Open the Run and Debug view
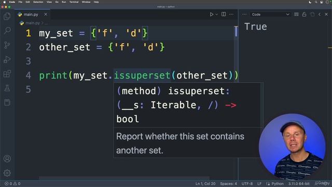Screen dimensions: 332x187 7,59
